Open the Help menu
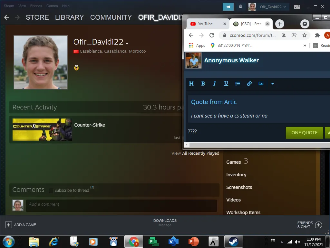This screenshot has height=248, width=330. (66, 6)
